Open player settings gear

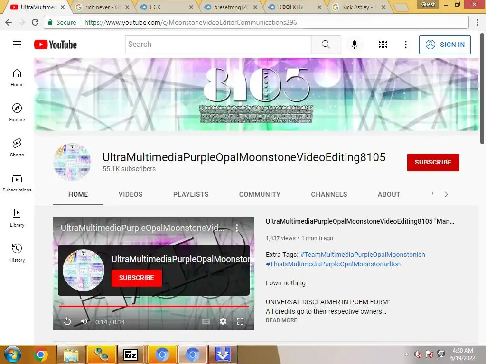pyautogui.click(x=223, y=322)
